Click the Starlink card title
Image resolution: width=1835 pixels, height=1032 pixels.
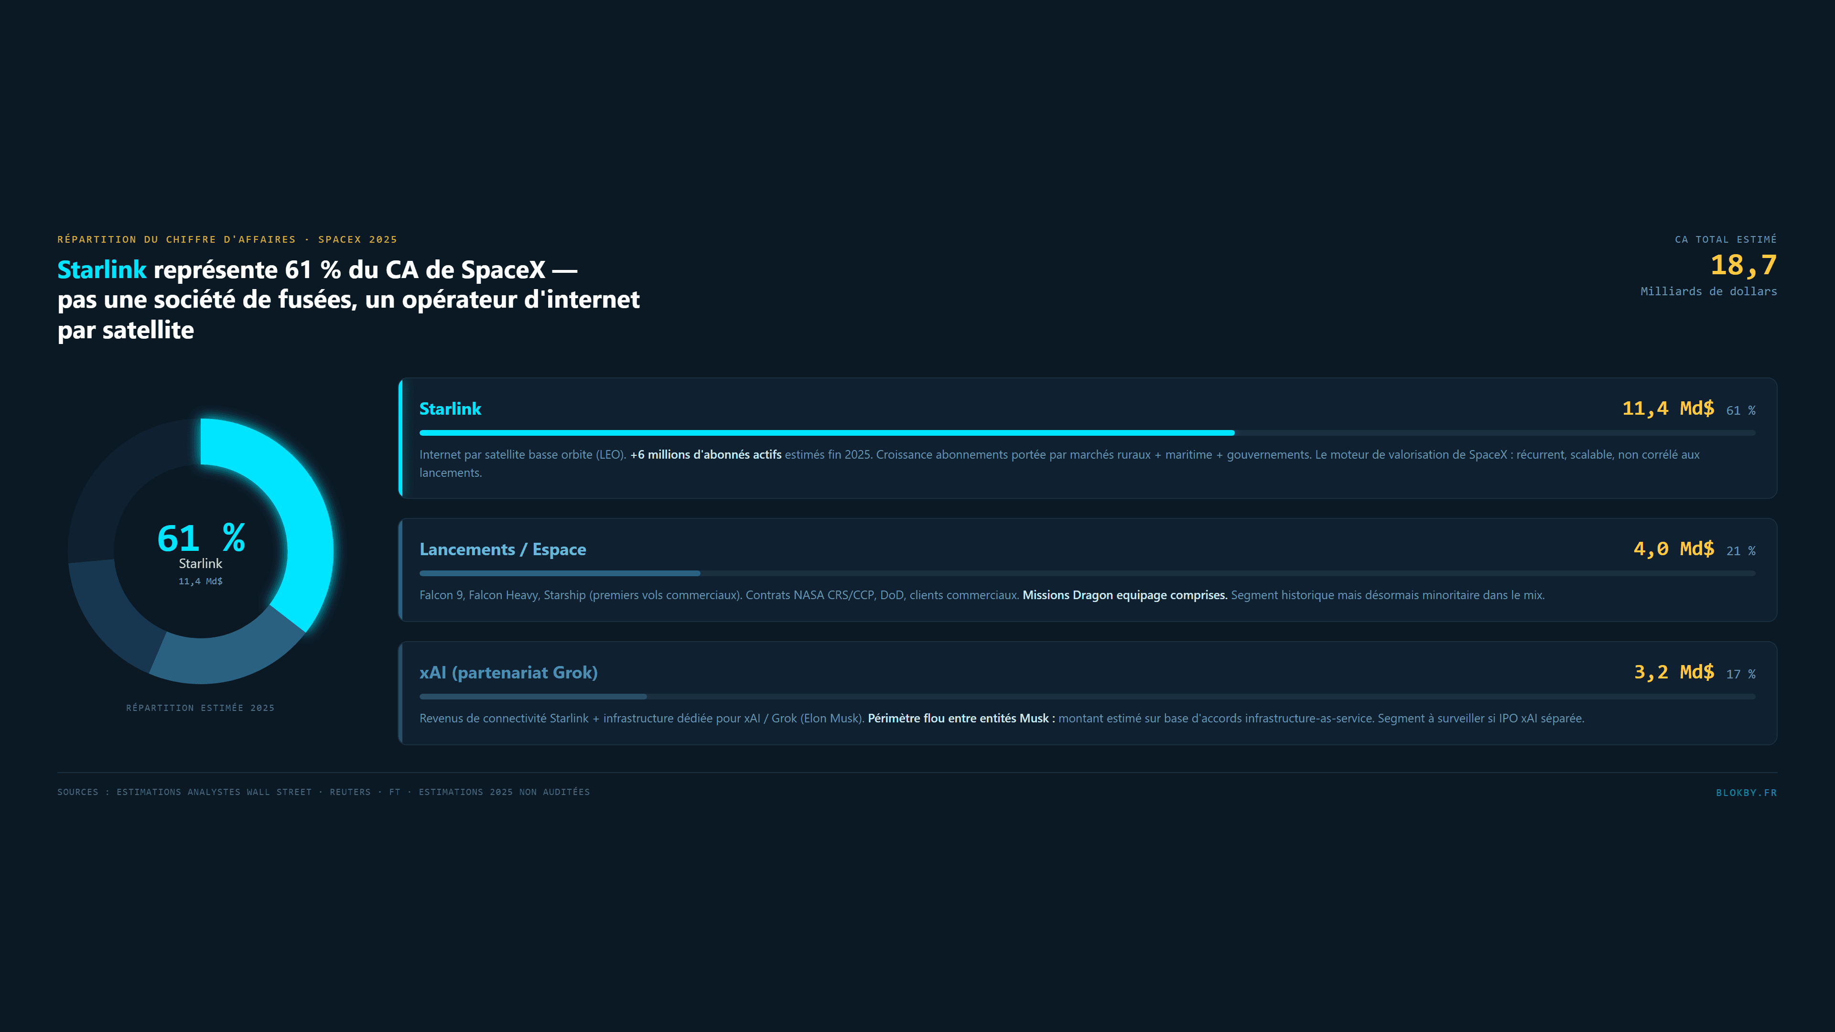[450, 409]
